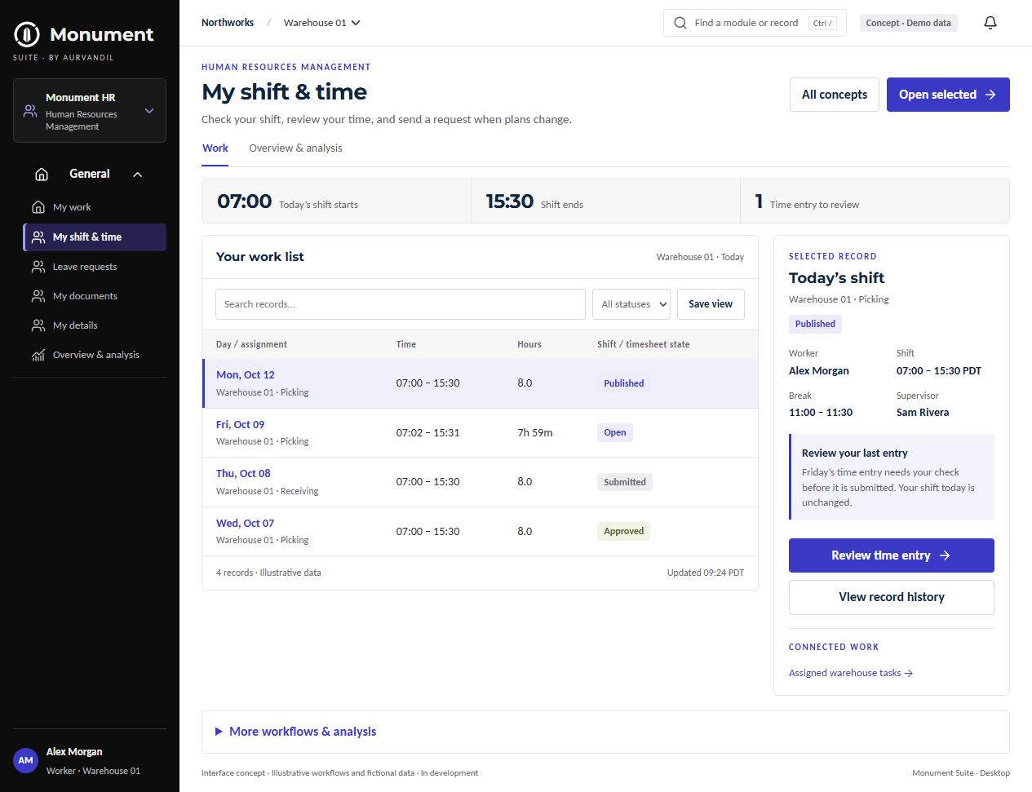This screenshot has width=1032, height=792.
Task: Click arrow icon on Open selected button
Action: (x=990, y=95)
